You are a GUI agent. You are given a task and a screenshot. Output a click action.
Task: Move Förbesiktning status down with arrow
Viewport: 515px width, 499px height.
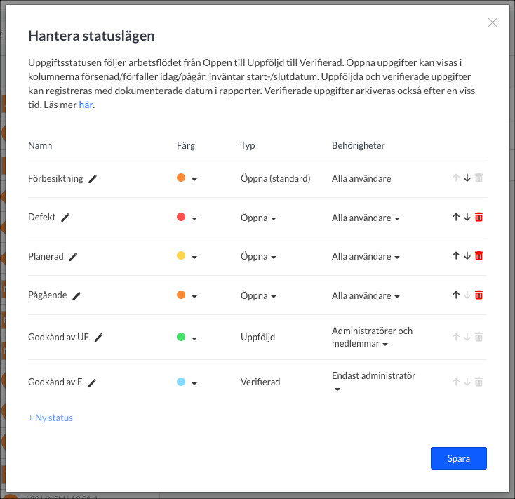pyautogui.click(x=467, y=178)
